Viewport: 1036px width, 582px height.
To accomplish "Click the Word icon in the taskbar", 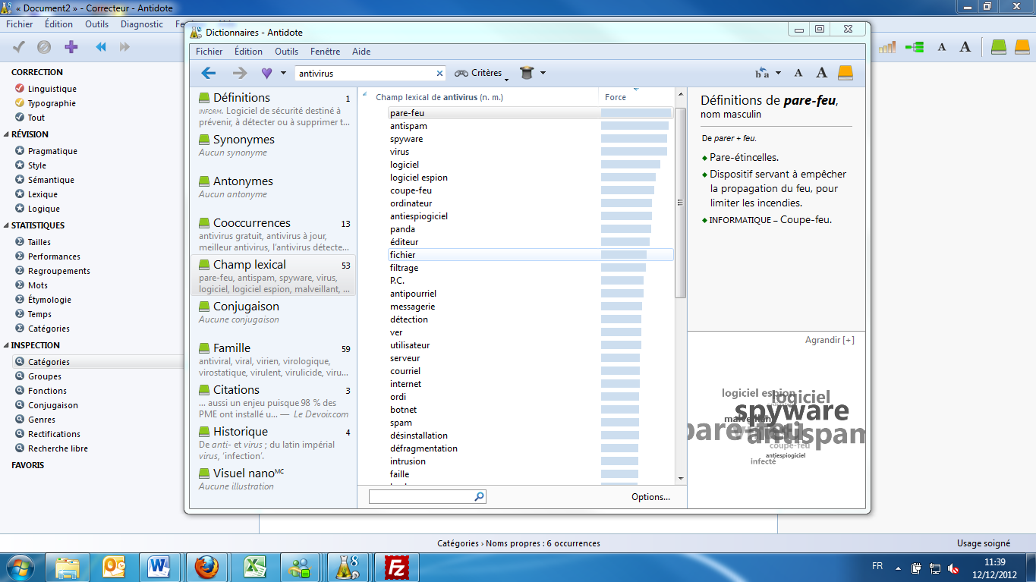I will click(159, 567).
